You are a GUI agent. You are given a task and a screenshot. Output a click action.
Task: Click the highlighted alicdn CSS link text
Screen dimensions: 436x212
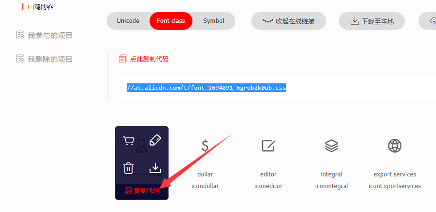(x=207, y=88)
